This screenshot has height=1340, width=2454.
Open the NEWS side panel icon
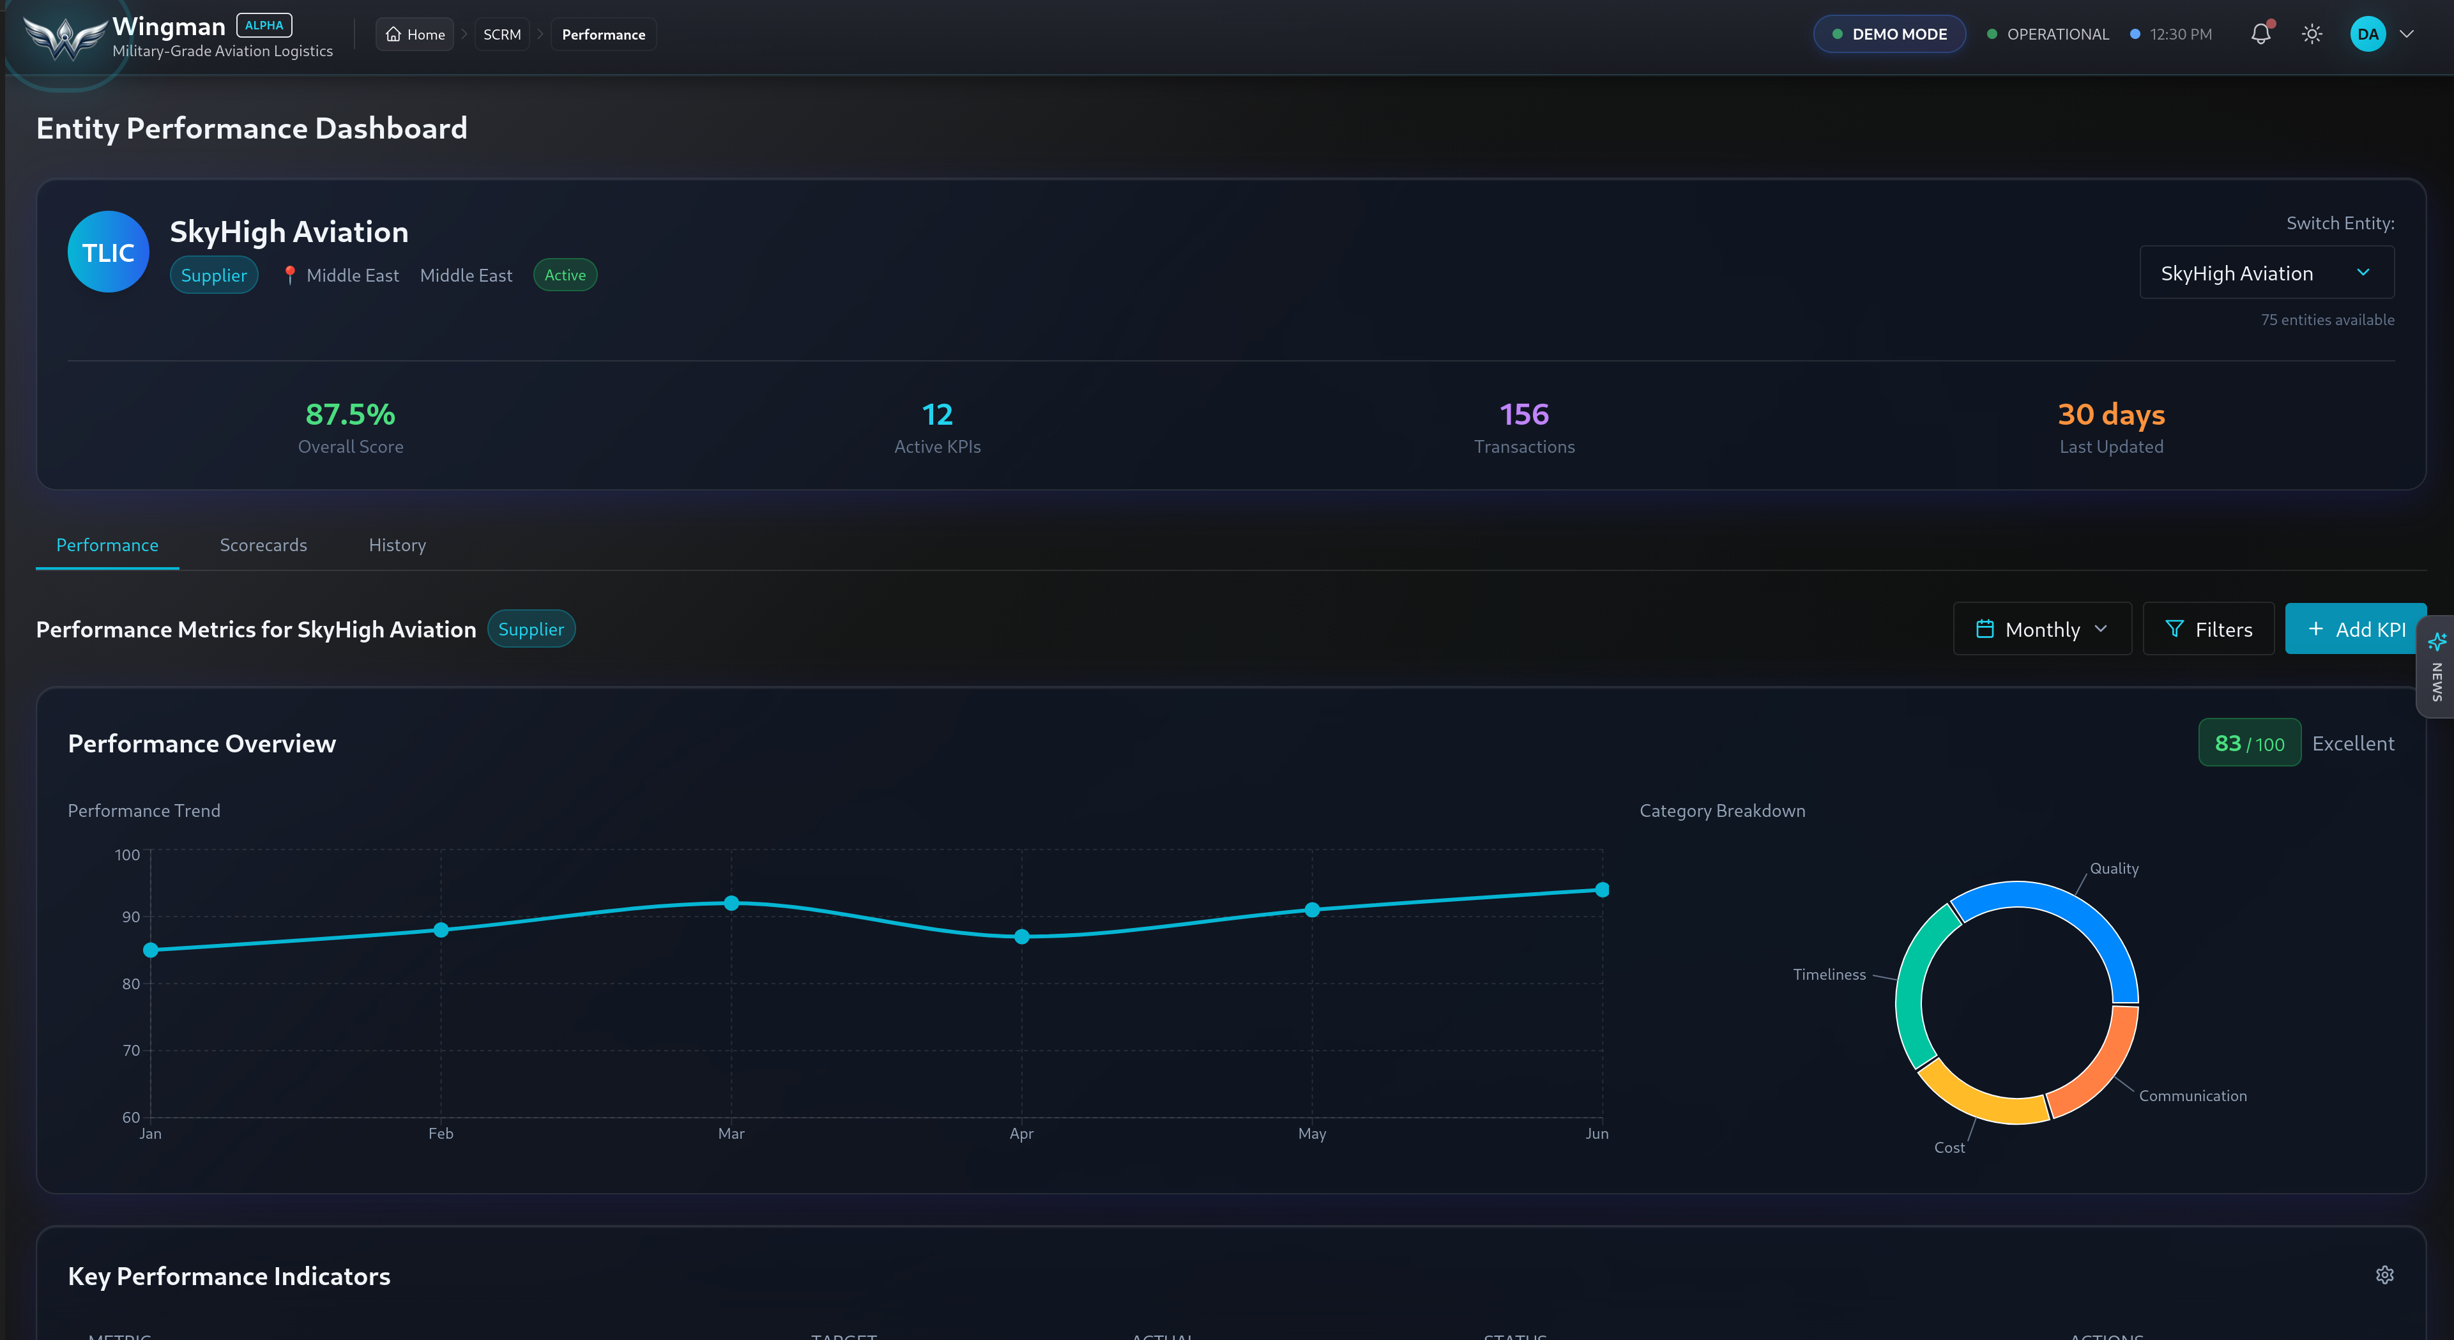(x=2437, y=641)
